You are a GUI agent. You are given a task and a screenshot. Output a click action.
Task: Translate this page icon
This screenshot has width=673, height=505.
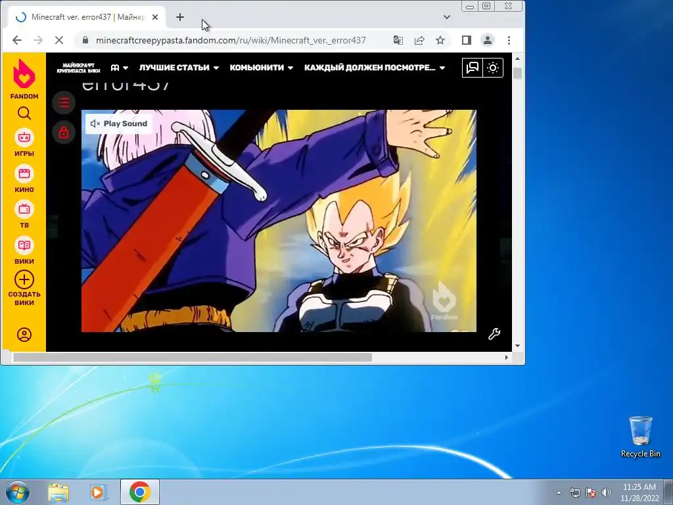click(398, 40)
